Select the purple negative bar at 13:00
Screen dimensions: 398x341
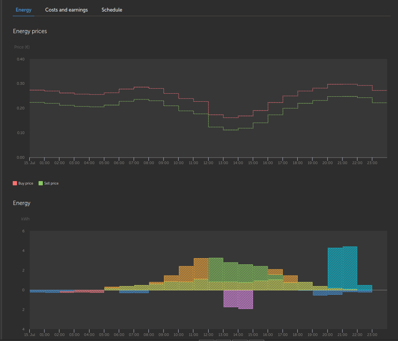tap(231, 298)
